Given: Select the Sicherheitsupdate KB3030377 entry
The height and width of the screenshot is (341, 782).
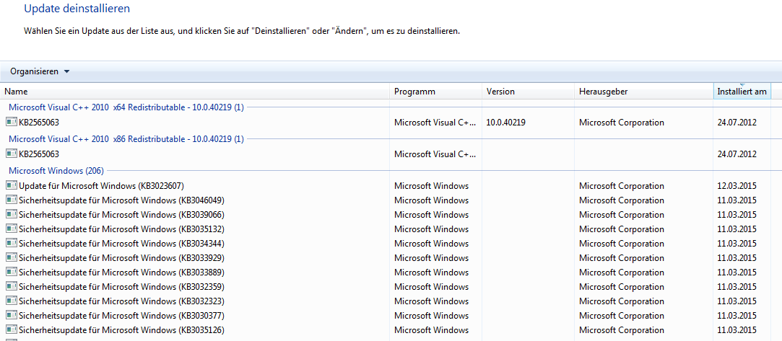Looking at the screenshot, I should [x=386, y=316].
